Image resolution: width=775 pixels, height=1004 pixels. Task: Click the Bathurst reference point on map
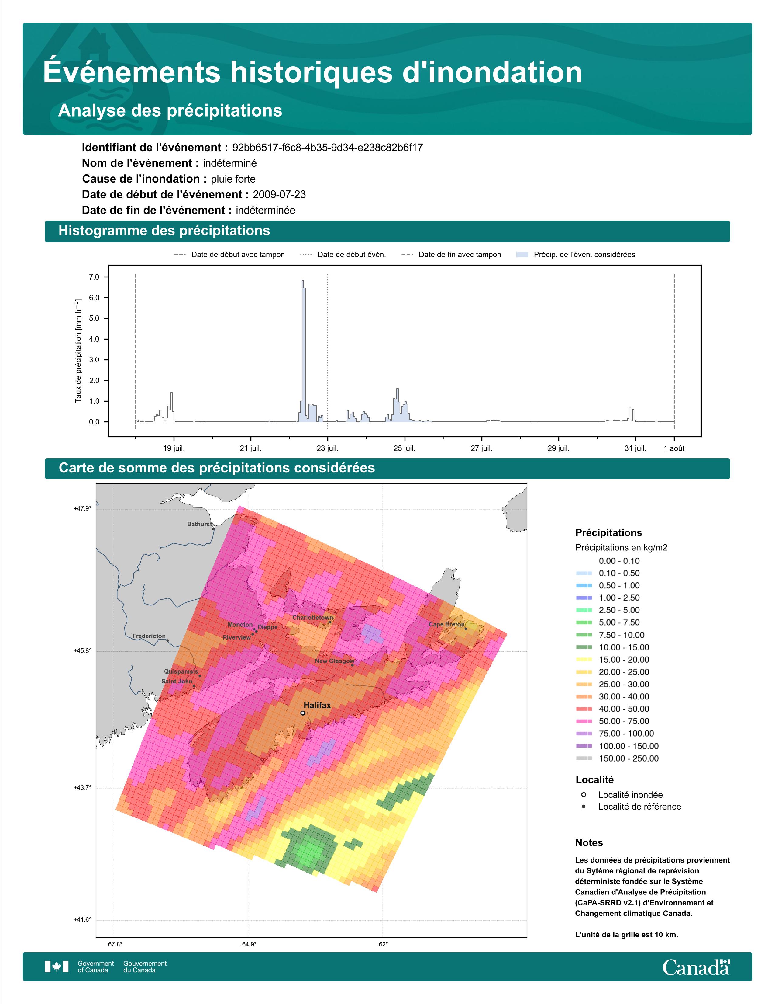[213, 529]
